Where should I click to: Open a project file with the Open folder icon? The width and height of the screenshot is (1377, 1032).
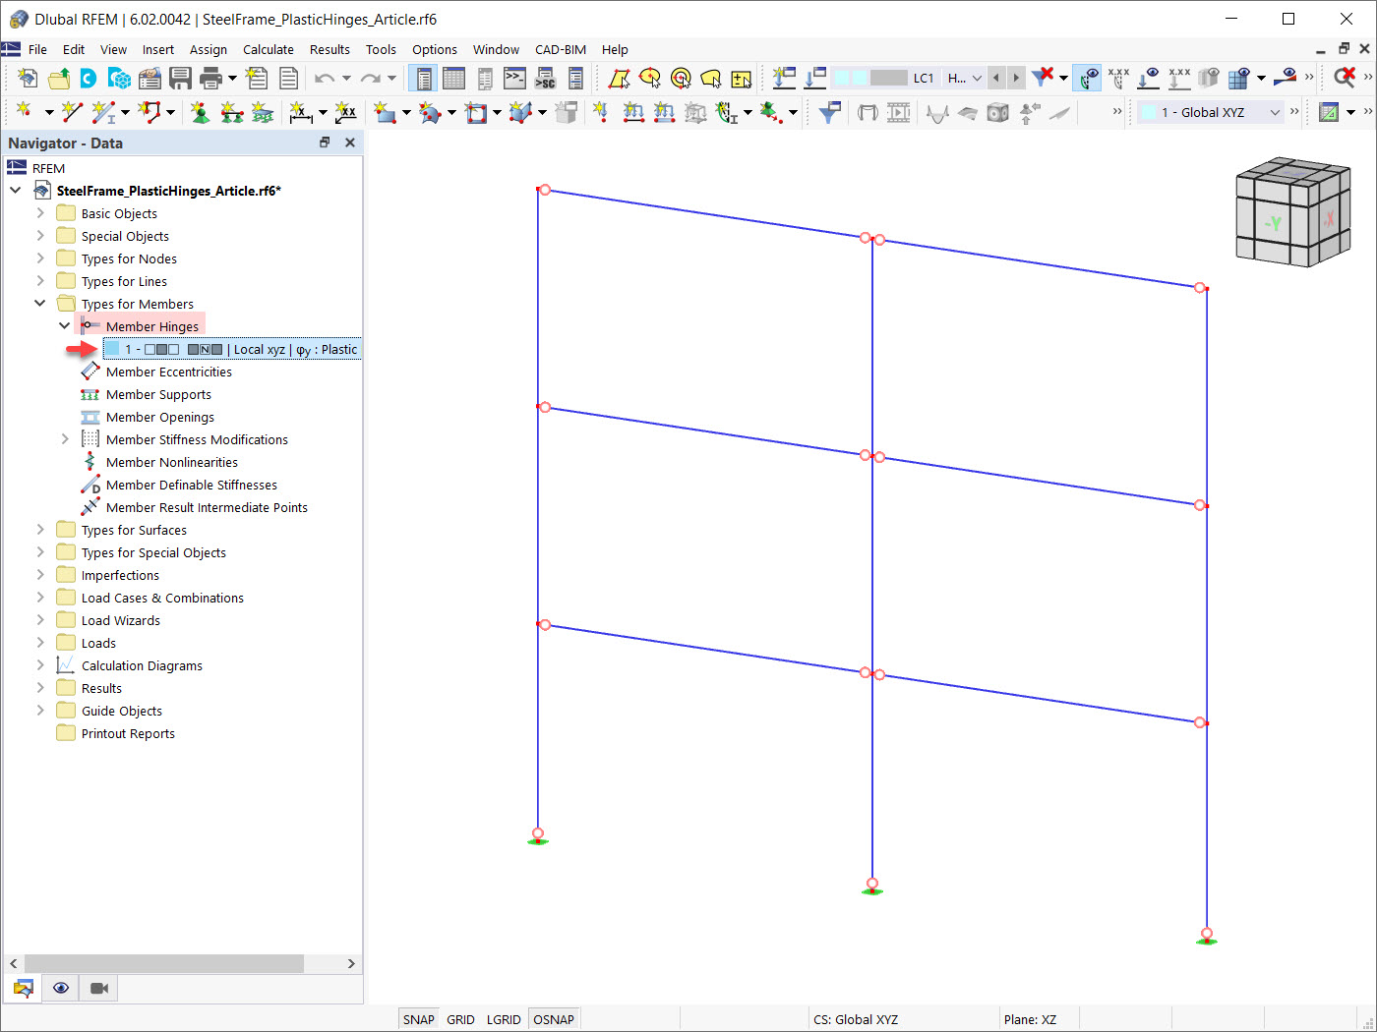59,78
